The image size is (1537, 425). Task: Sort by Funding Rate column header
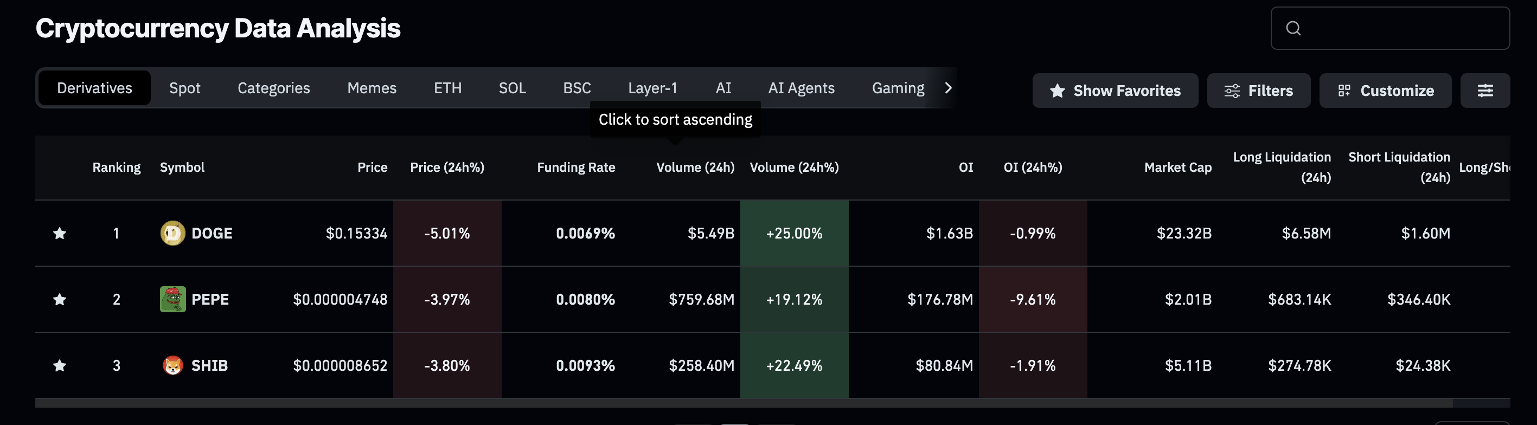[x=576, y=168]
